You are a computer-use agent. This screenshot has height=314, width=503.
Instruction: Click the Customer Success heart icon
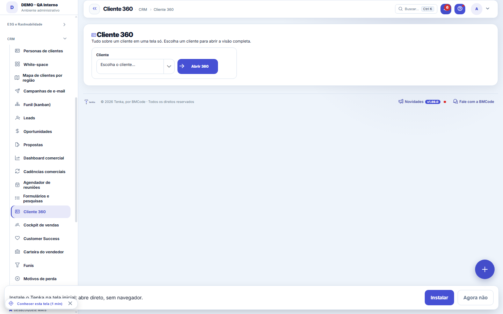pyautogui.click(x=17, y=238)
